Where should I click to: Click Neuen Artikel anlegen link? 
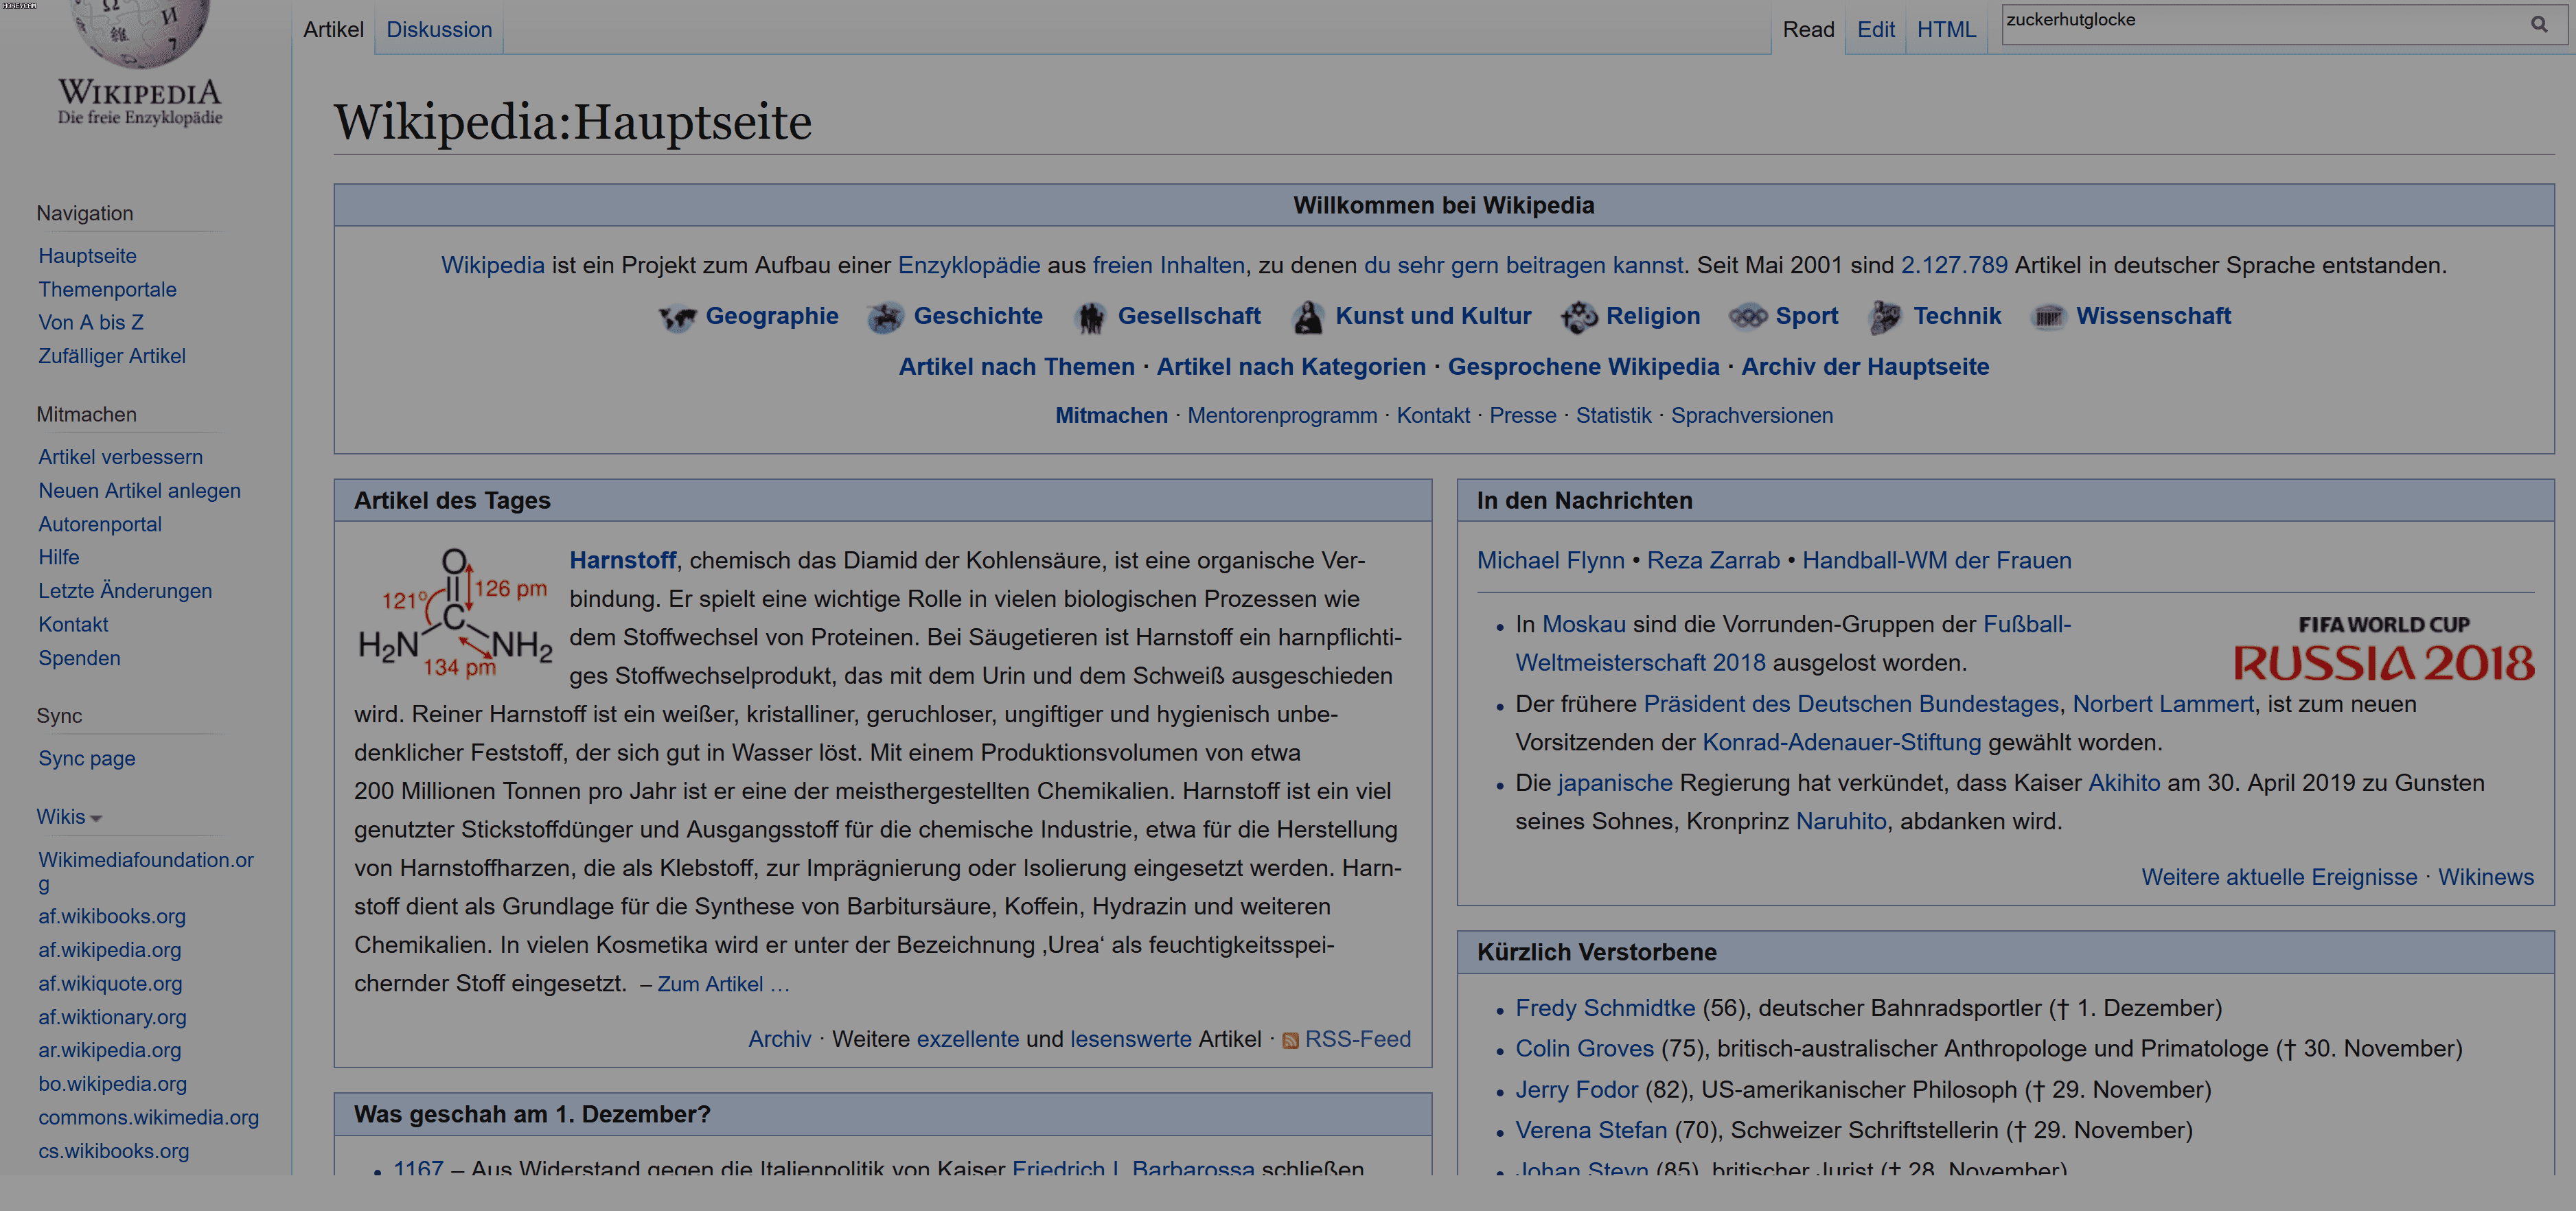(139, 491)
